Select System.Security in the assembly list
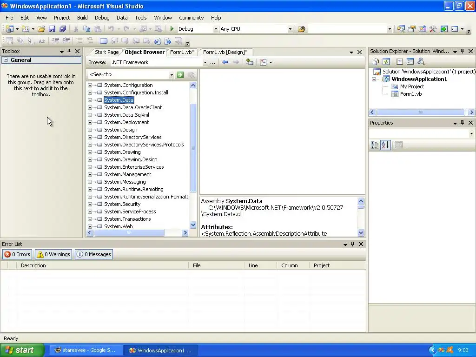Screen dimensions: 476x357 point(122,205)
